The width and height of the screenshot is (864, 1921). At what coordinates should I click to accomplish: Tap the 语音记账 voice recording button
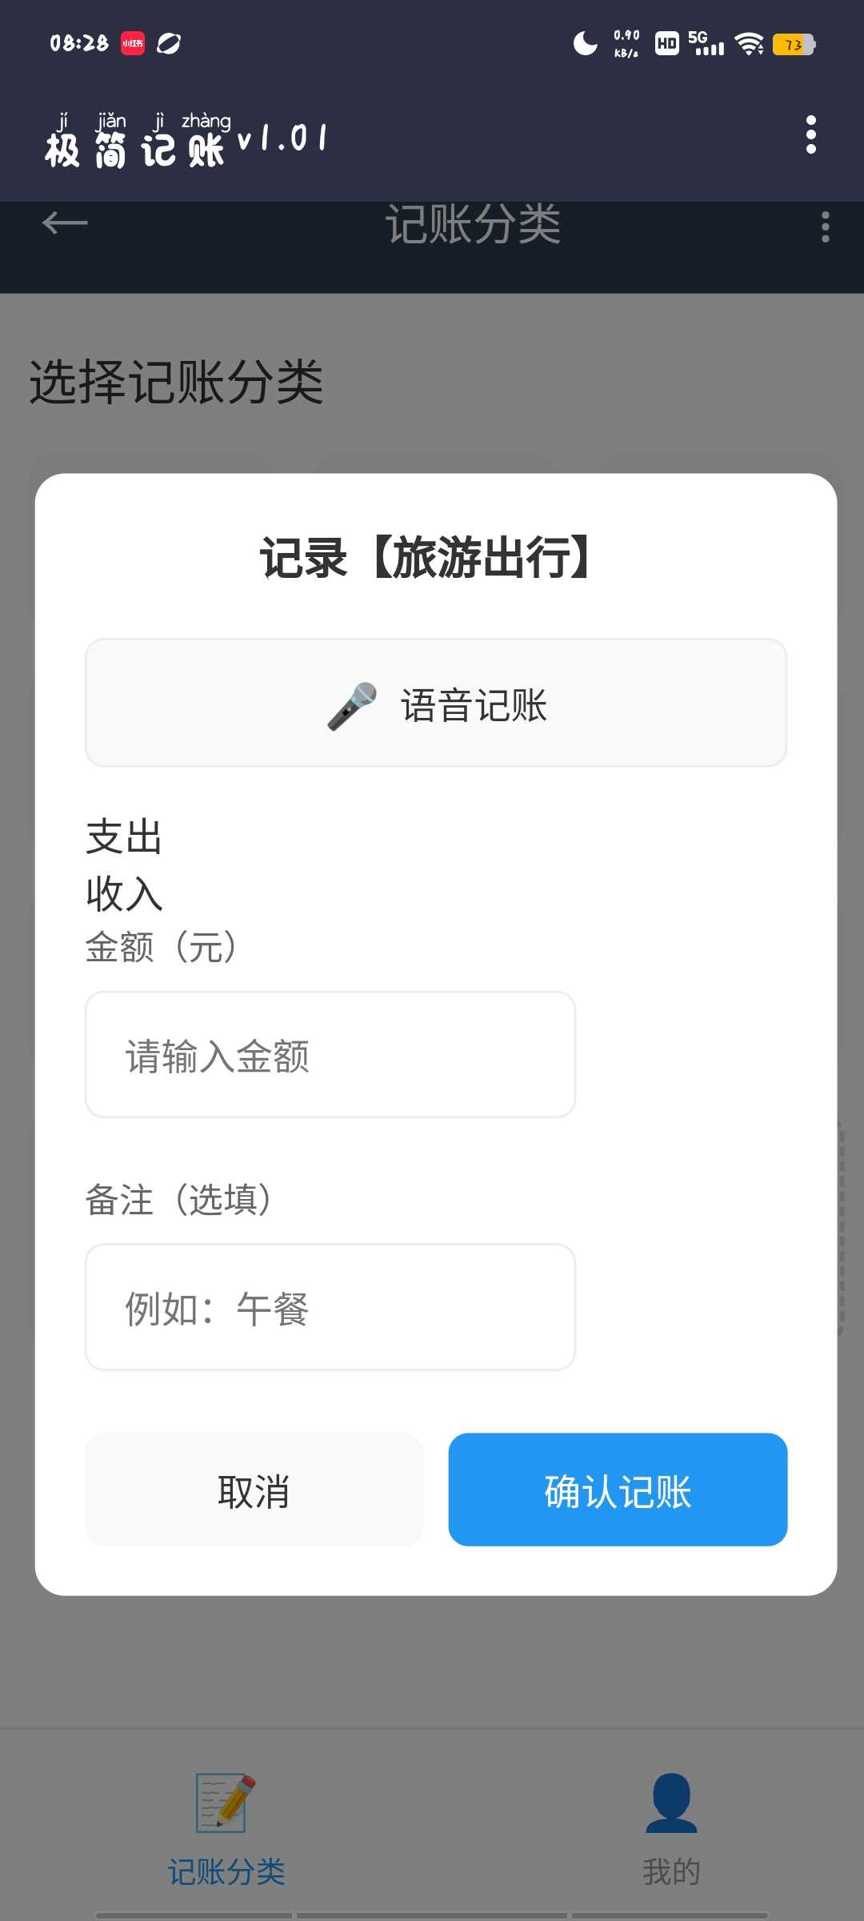tap(436, 703)
